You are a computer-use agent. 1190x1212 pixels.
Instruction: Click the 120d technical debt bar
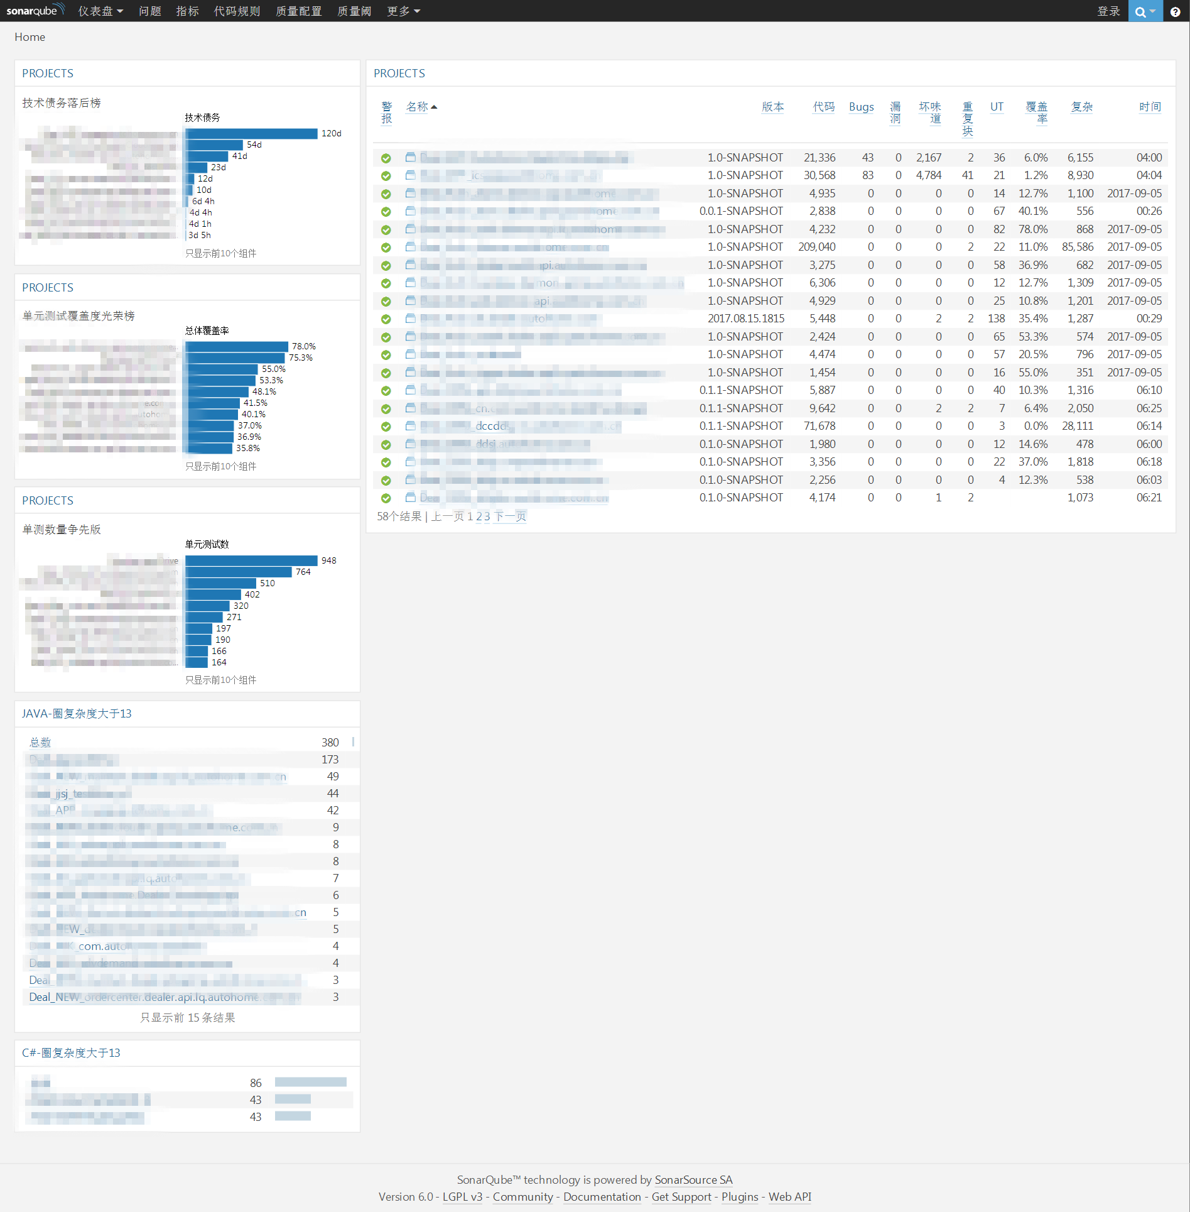pyautogui.click(x=251, y=134)
